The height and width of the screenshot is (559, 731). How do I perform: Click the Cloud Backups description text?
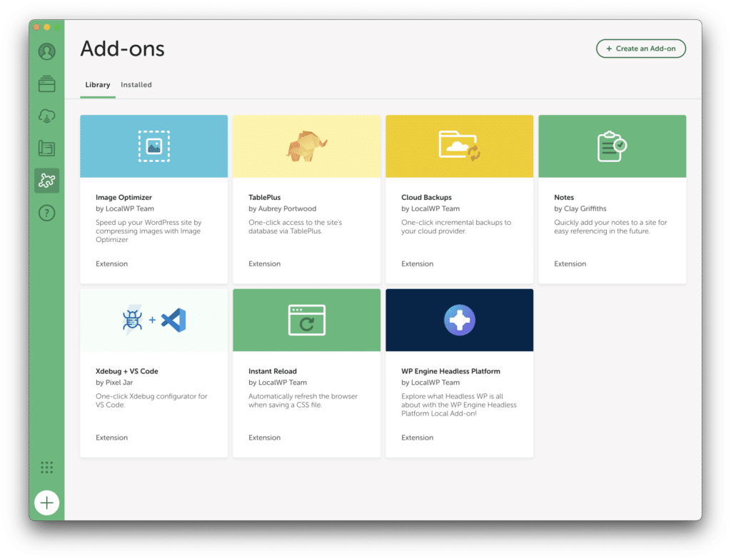456,226
